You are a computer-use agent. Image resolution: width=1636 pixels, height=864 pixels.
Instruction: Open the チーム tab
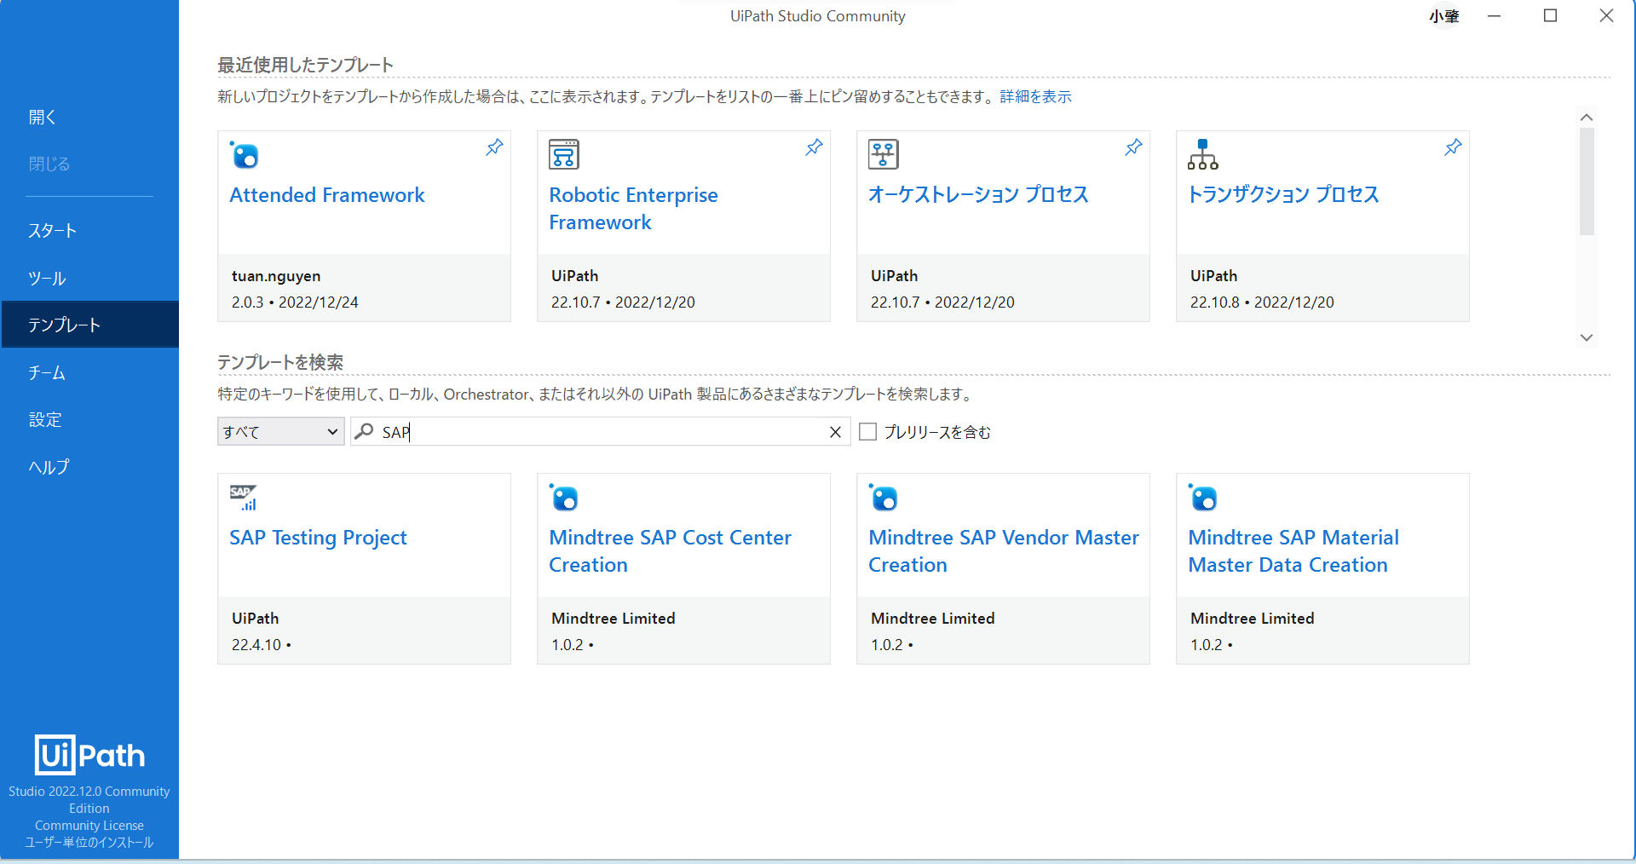(89, 372)
